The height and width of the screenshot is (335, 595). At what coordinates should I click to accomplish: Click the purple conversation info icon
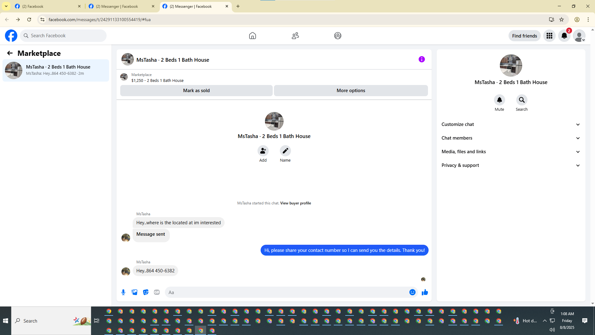[x=421, y=59]
